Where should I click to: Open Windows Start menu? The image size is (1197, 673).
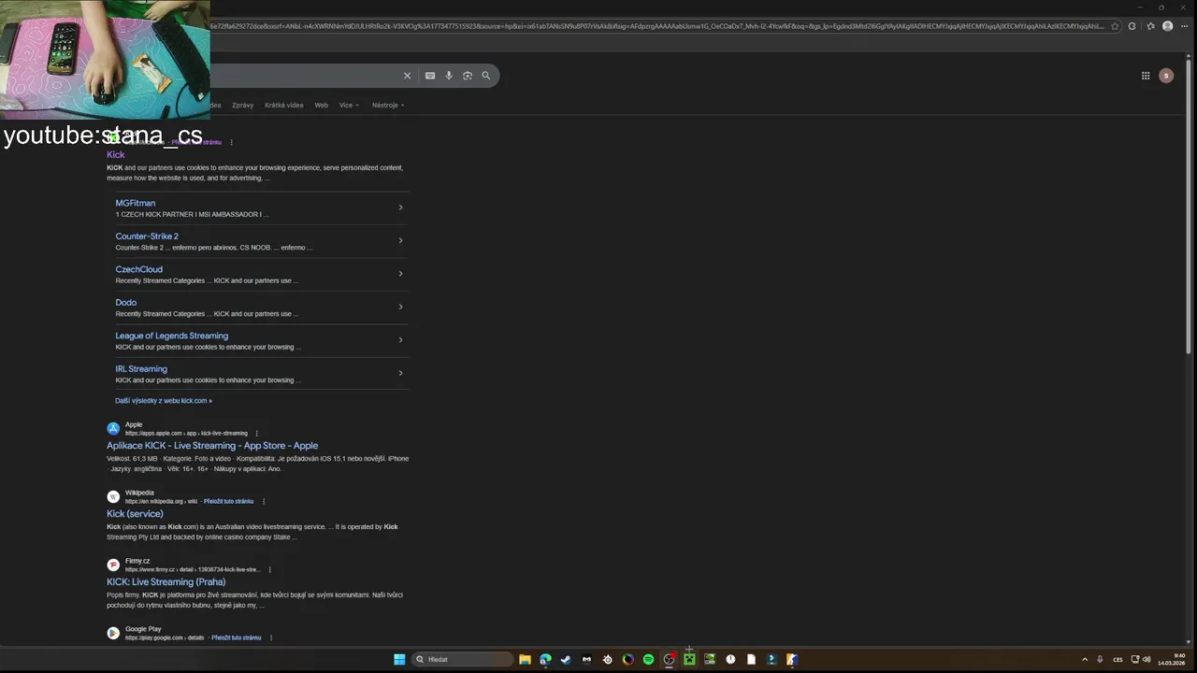[399, 659]
